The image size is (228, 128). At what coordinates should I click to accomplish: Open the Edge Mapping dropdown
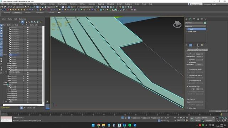coord(195,102)
